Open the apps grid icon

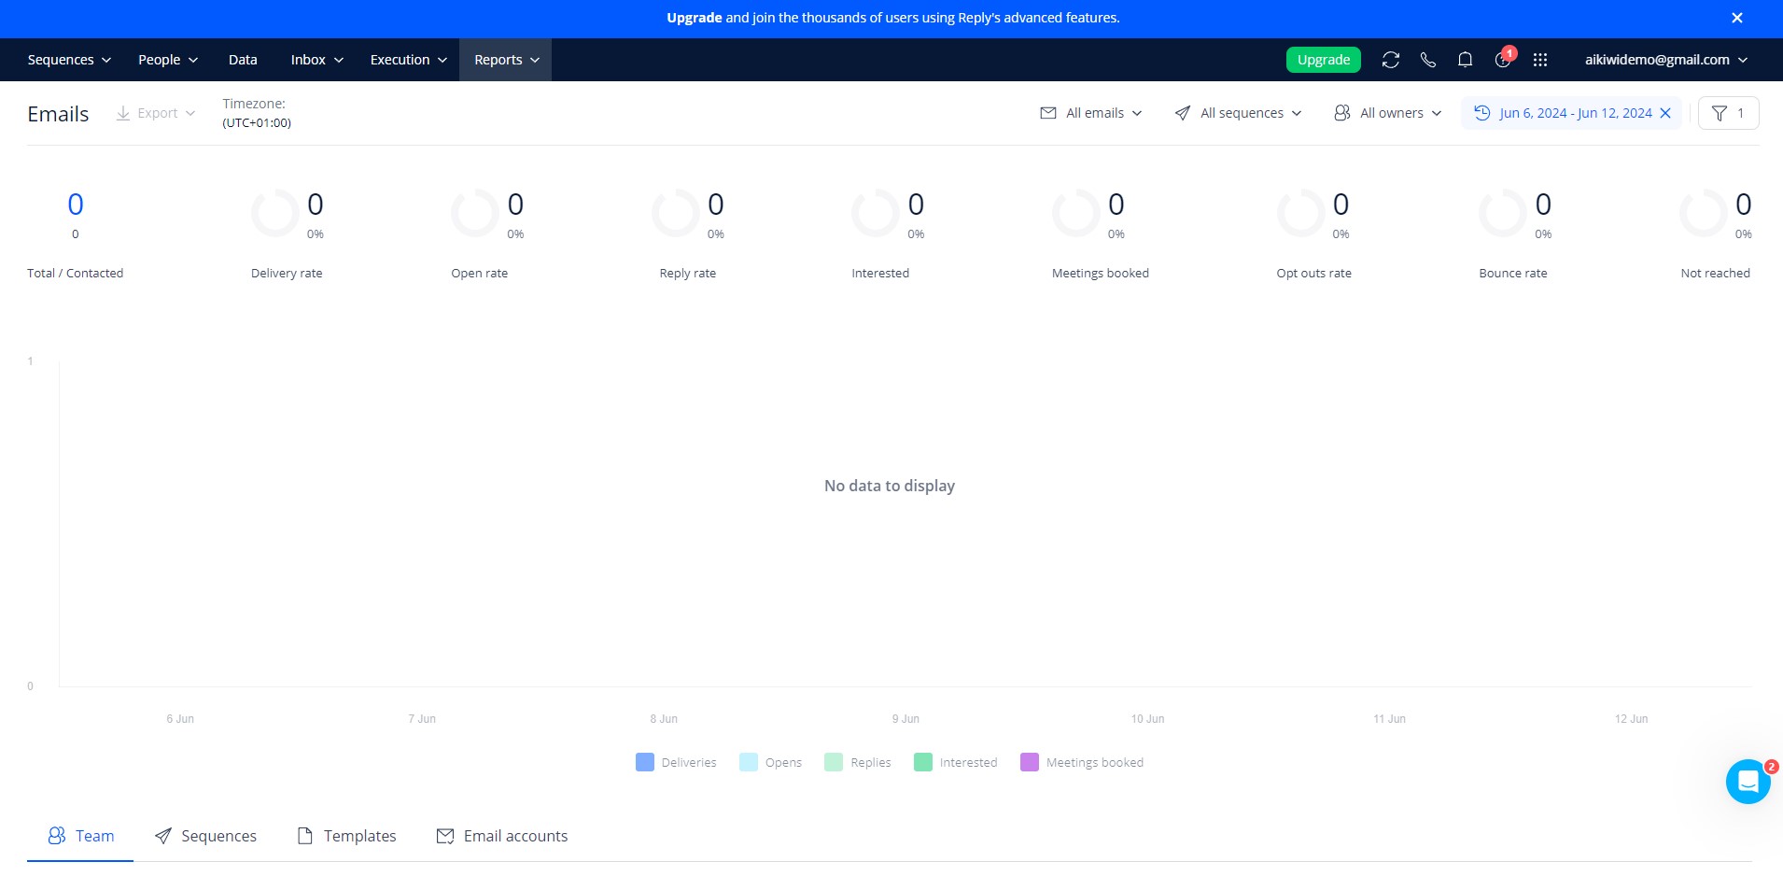[x=1540, y=60]
